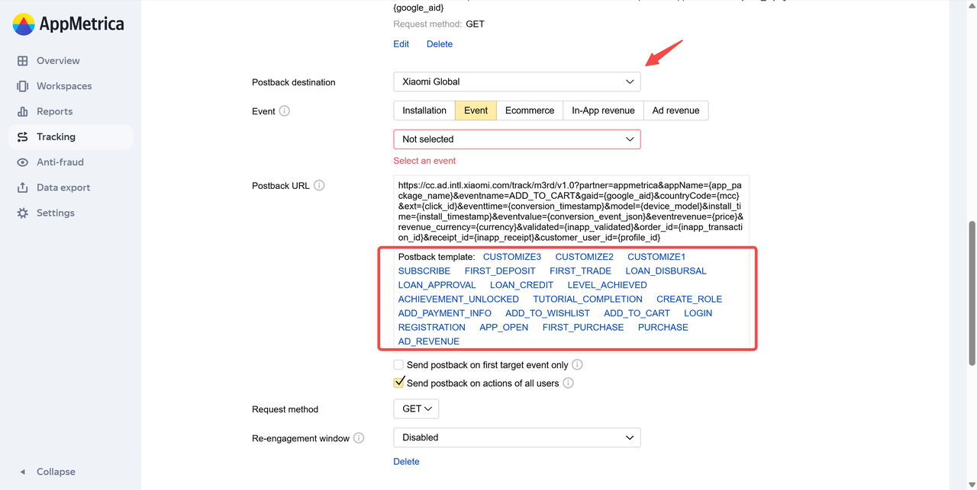
Task: Click the Settings gear icon
Action: (x=23, y=213)
